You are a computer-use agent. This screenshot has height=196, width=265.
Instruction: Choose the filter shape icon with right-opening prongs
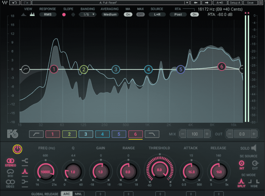[x=25, y=160]
